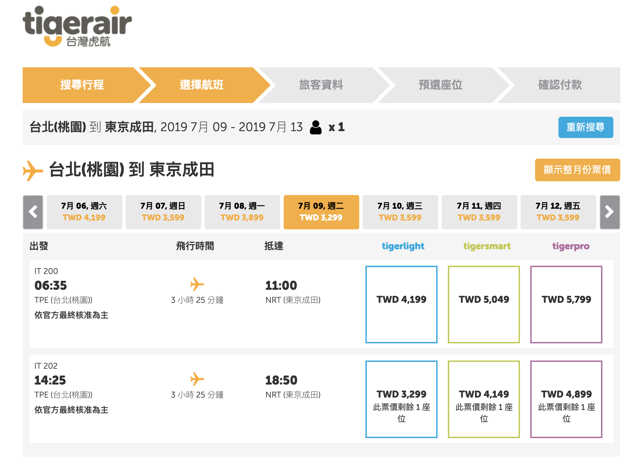Click 依官方最終核准為主 under IT 202
The width and height of the screenshot is (623, 469).
[x=71, y=410]
